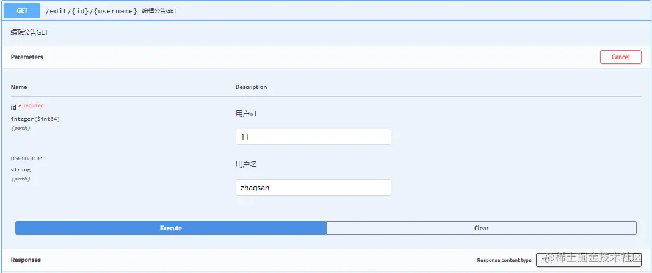
Task: Open the Response content type dropdown
Action: [589, 260]
